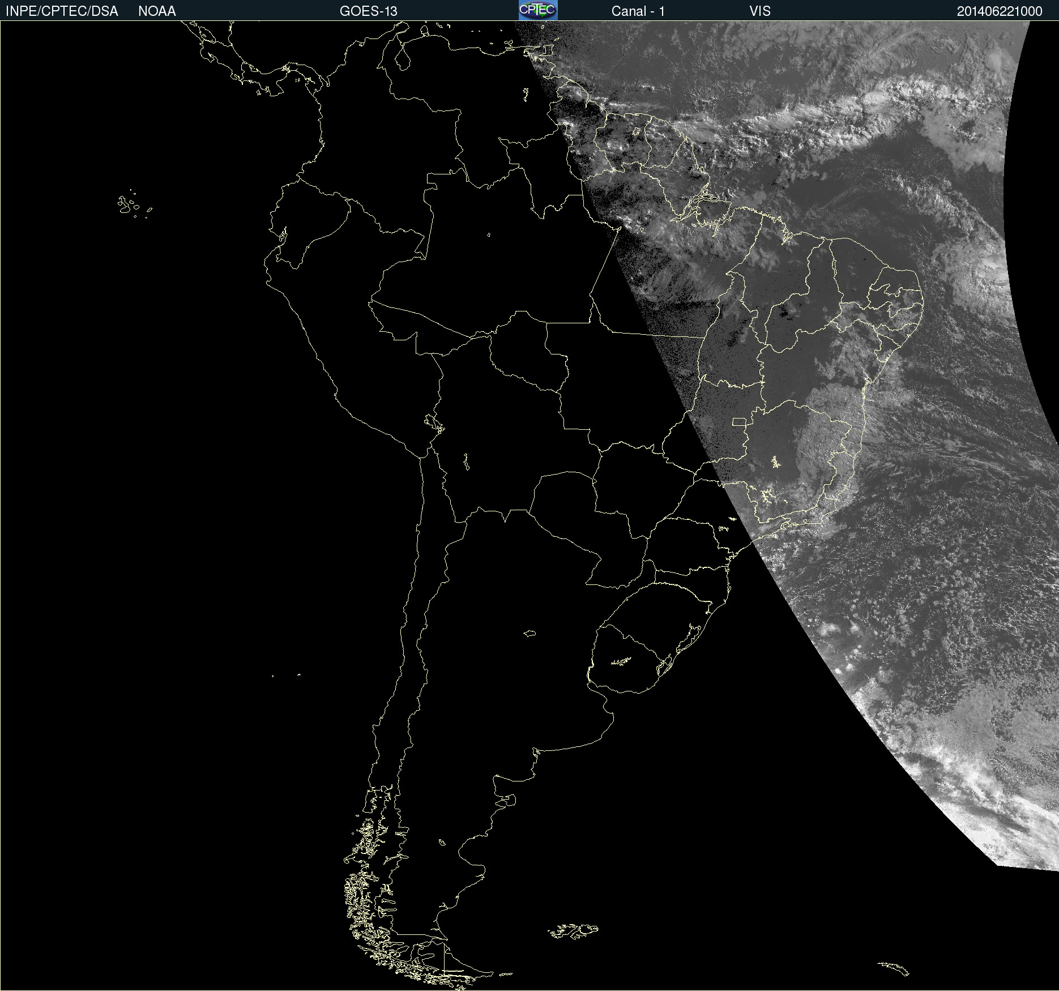The width and height of the screenshot is (1059, 991).
Task: Click the CPTEC logo icon
Action: pyautogui.click(x=538, y=10)
